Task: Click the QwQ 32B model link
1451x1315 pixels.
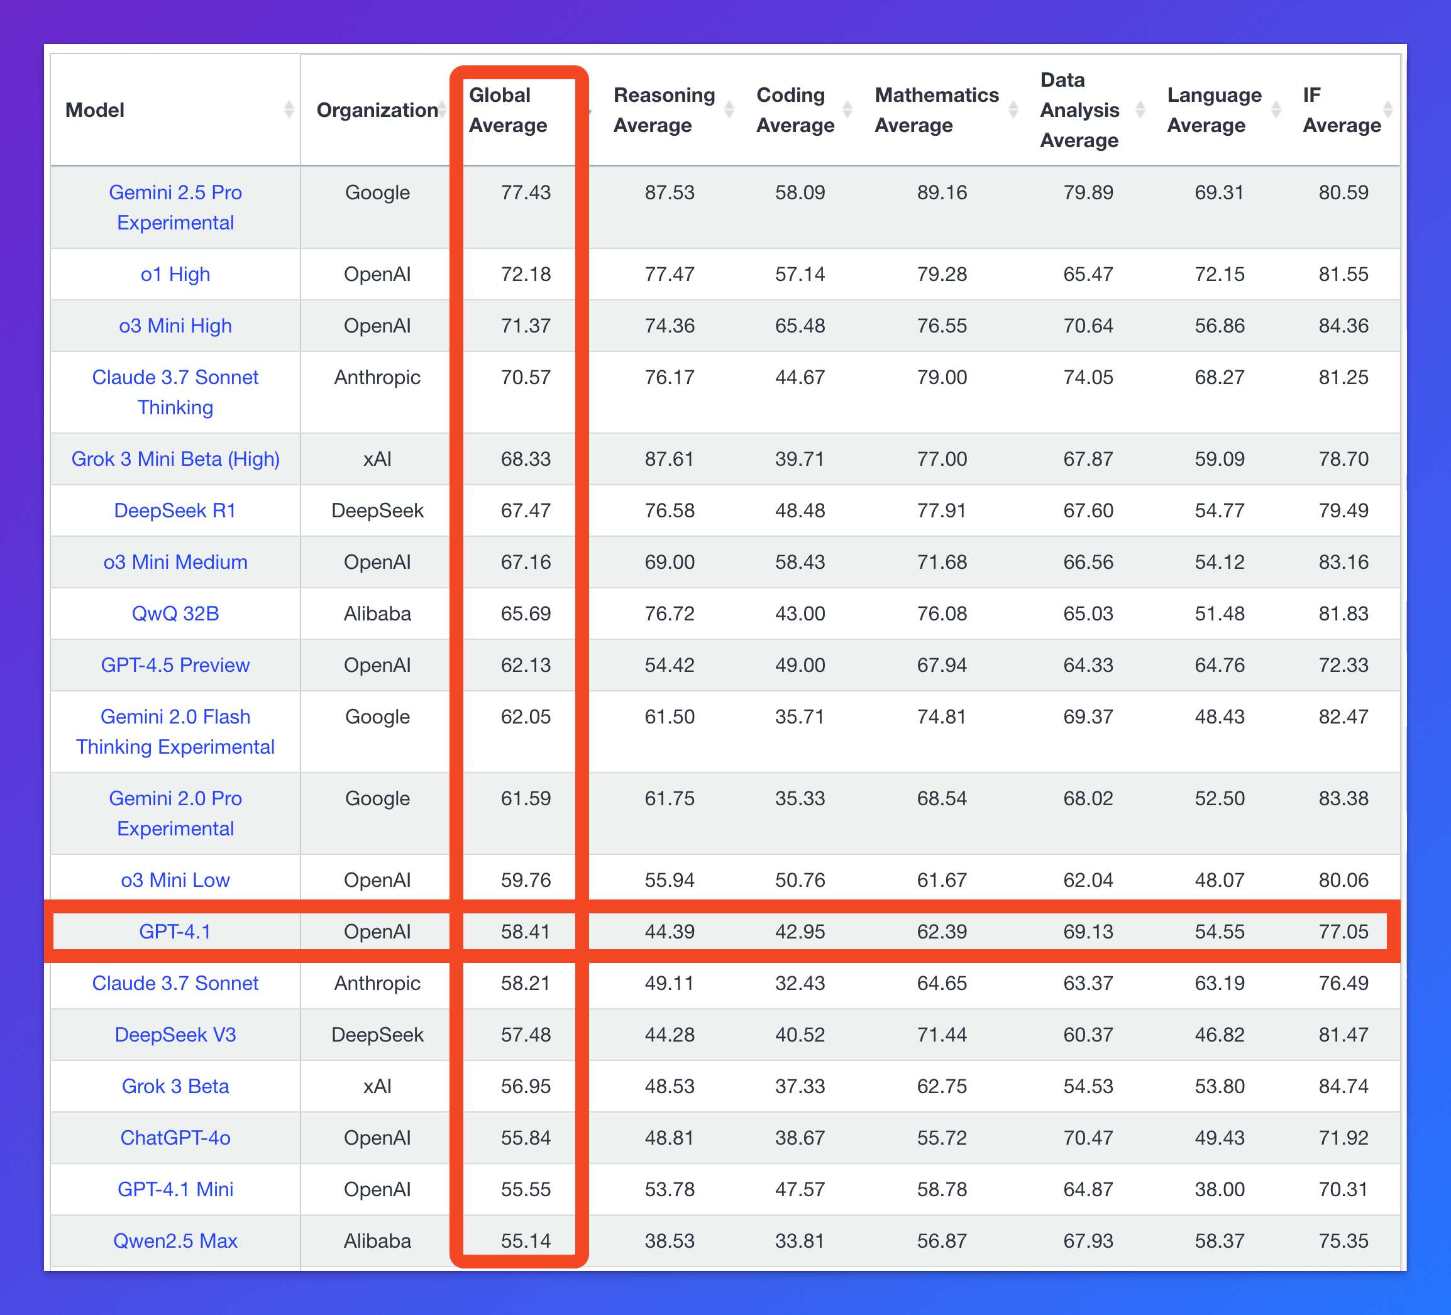Action: pos(175,613)
